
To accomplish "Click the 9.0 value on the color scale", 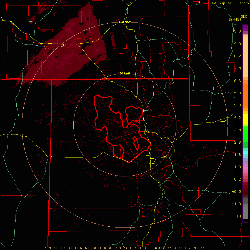I will point(237,44).
